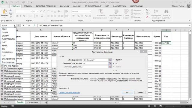Image resolution: width=192 pixels, height=108 pixels.
Task: Confirm formula with the checkmark icon
Action: (x=29, y=25)
